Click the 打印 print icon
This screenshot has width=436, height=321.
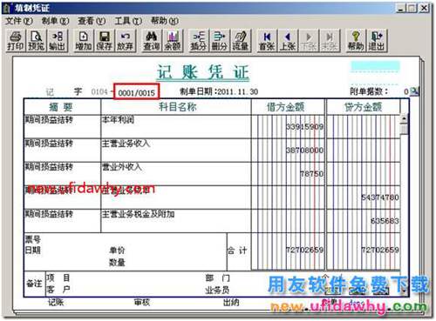[16, 41]
